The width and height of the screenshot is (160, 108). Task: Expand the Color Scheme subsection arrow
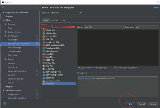(6, 32)
